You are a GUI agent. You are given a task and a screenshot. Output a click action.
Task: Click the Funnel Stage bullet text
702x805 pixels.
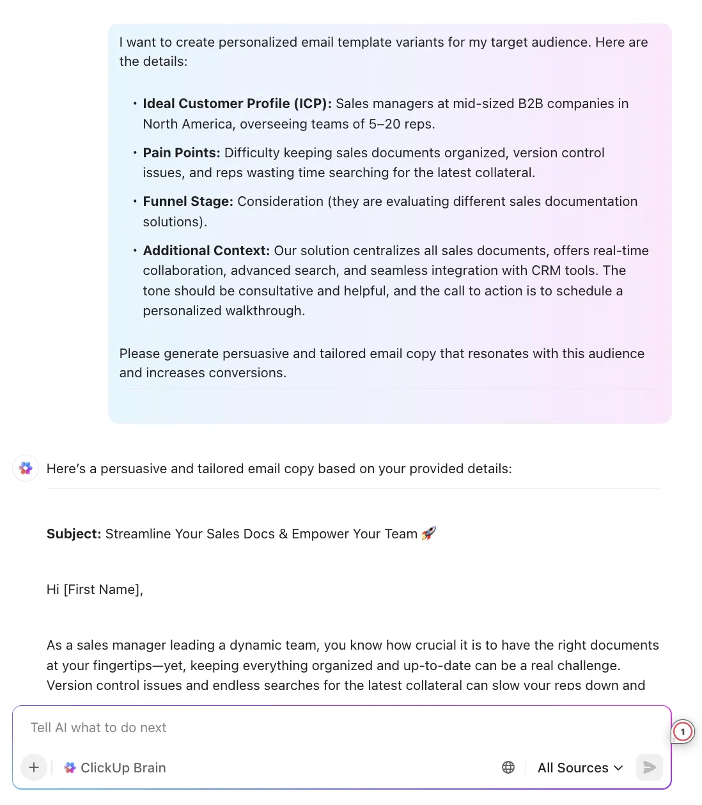click(x=390, y=211)
